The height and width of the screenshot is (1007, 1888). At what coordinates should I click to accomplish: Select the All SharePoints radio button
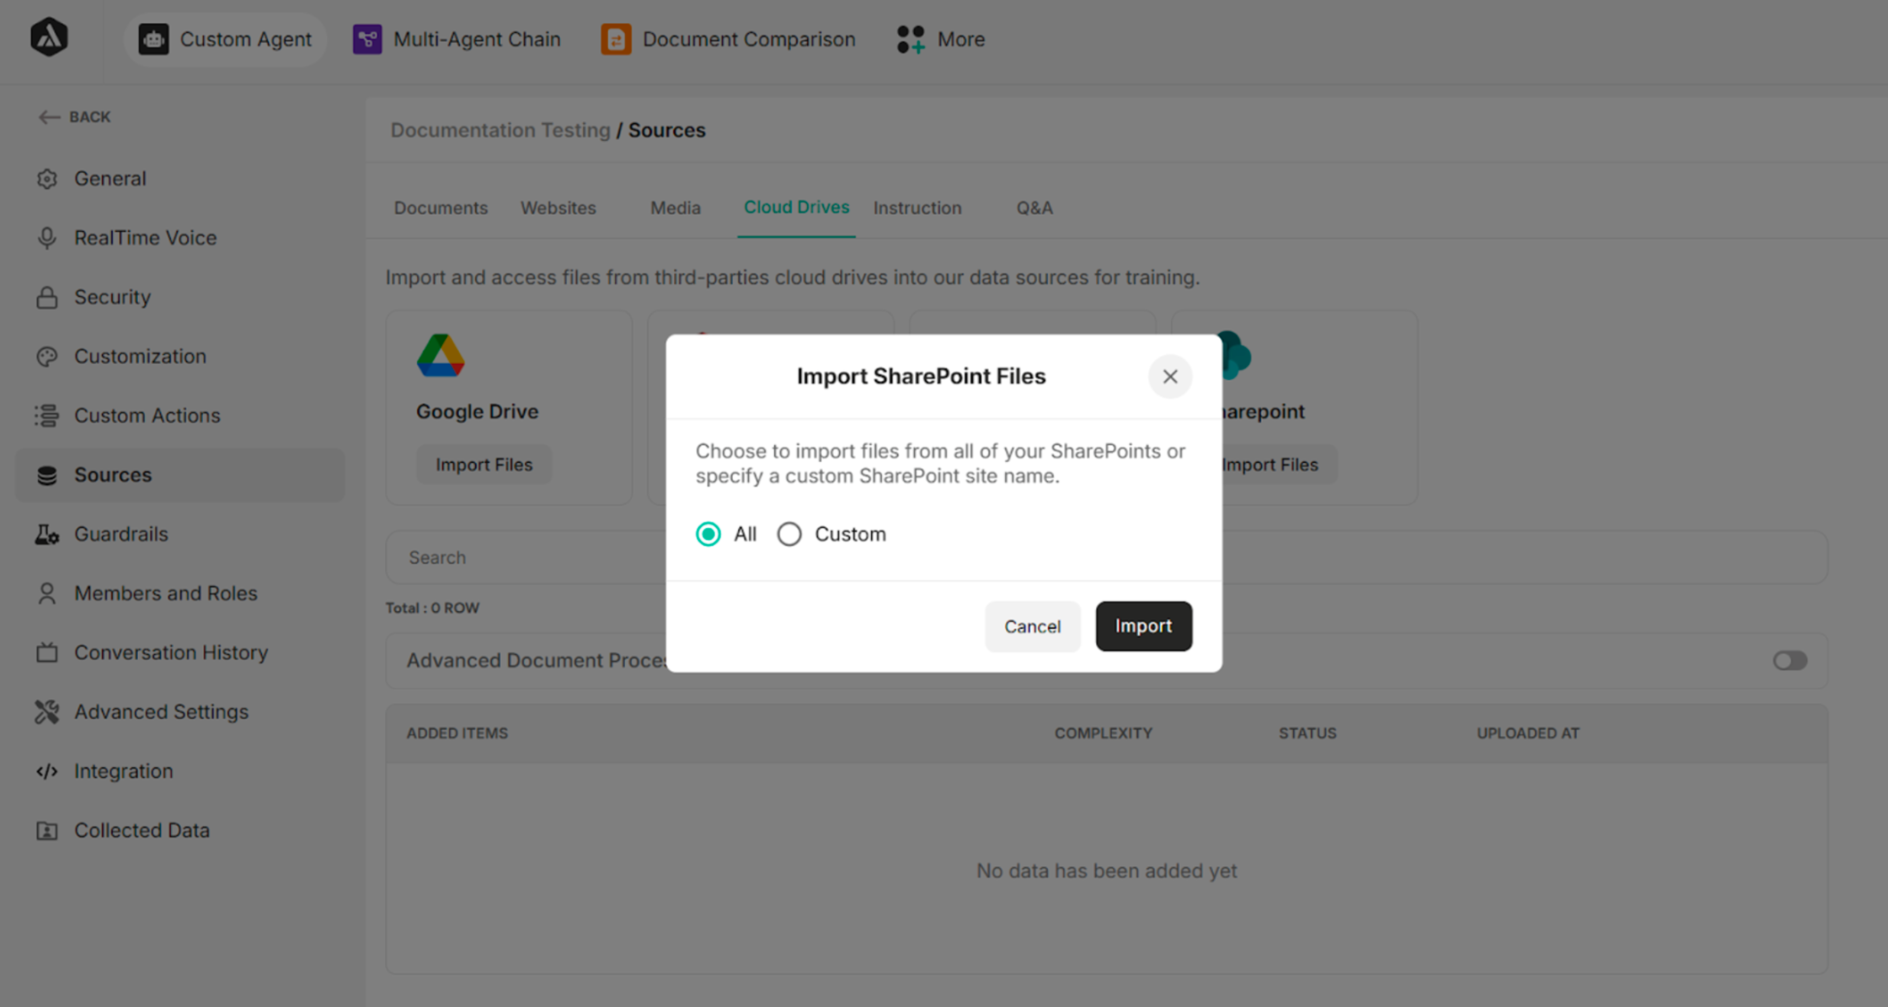(708, 534)
